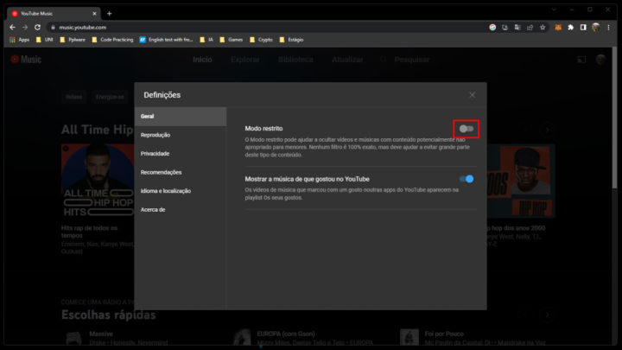The height and width of the screenshot is (350, 622).
Task: Open Pesquisar search in navigation
Action: 404,60
